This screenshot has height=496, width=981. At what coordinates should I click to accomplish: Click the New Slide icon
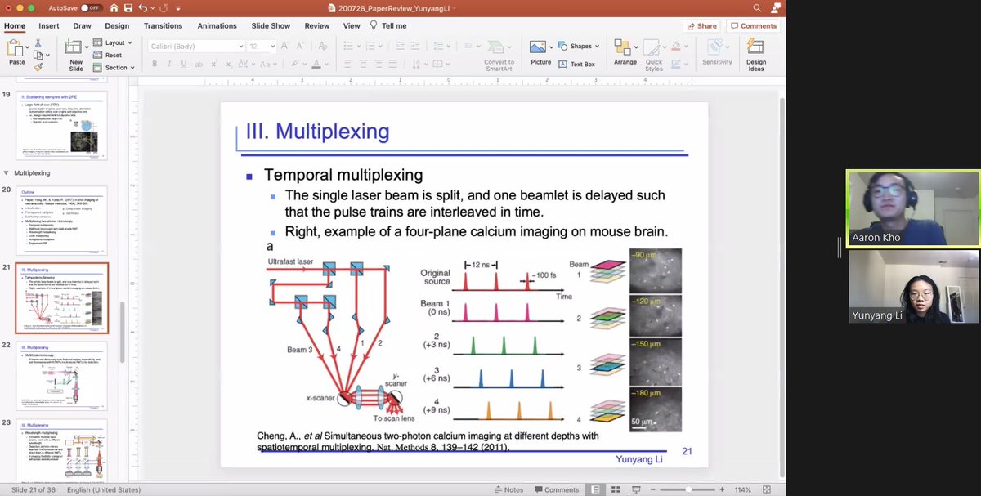[x=74, y=47]
